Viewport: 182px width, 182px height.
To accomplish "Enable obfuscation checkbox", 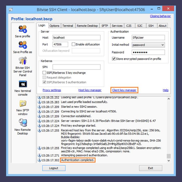I will [x=73, y=44].
